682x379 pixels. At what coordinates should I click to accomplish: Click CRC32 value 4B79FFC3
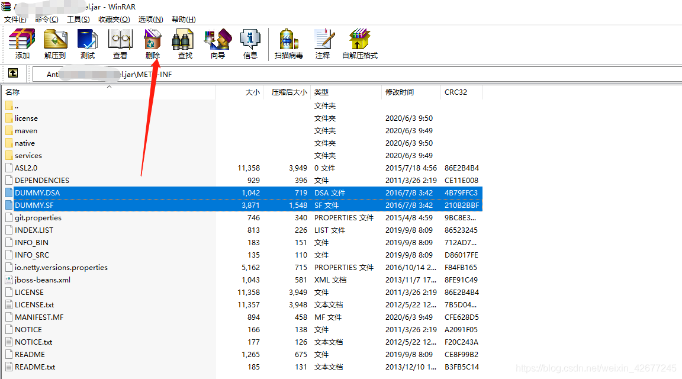coord(461,193)
